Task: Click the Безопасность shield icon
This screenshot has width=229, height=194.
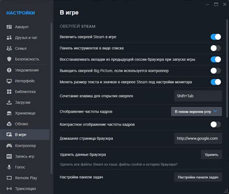Action: (x=9, y=59)
